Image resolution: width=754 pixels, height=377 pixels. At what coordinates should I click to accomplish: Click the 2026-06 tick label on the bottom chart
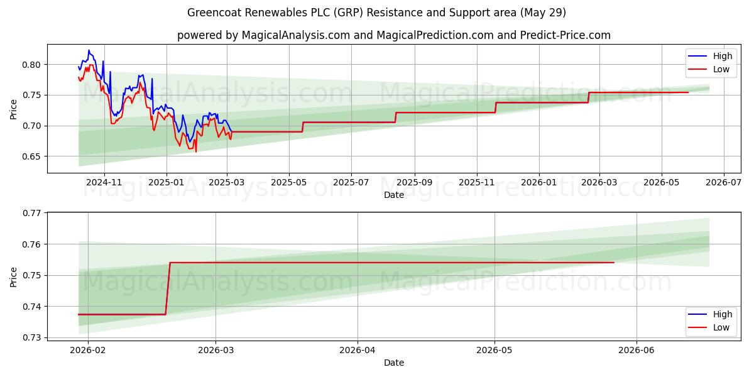637,351
